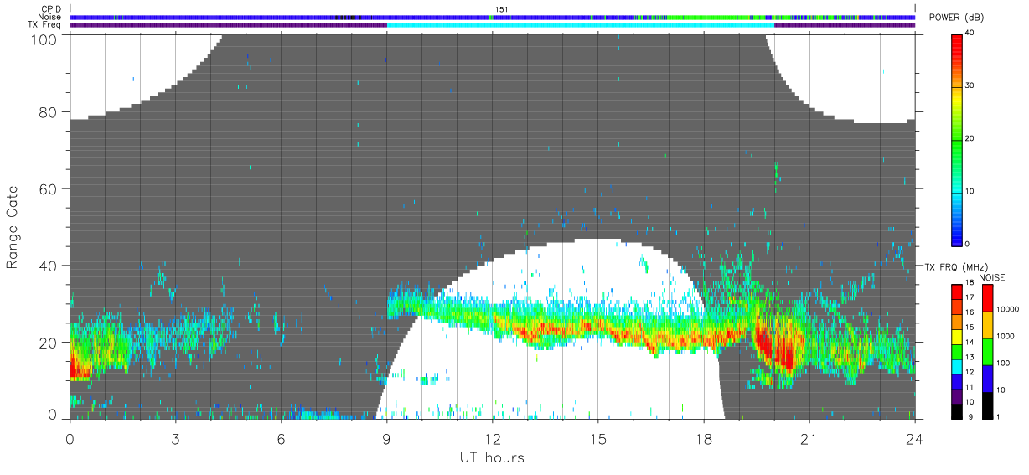Click the TX FRQ legend tick '13'
1029x475 pixels.
tap(970, 357)
